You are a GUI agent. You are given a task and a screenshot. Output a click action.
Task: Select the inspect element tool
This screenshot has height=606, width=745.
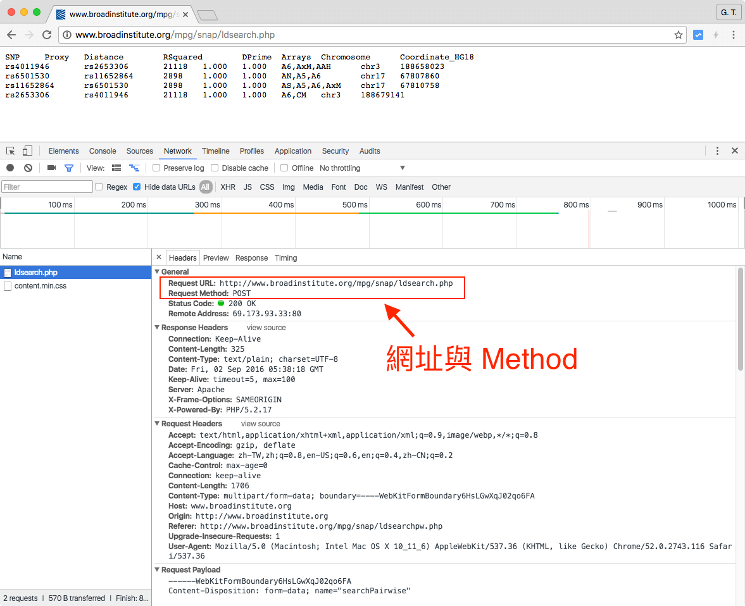coord(10,151)
